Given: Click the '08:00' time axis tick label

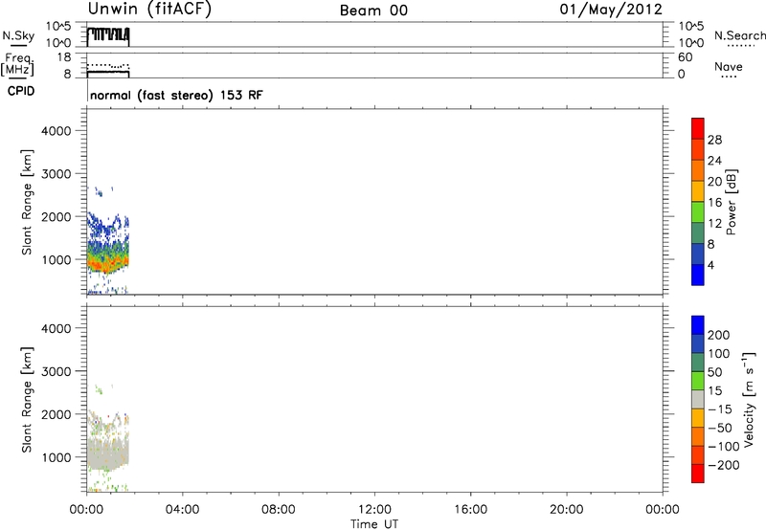Looking at the screenshot, I should coord(279,510).
